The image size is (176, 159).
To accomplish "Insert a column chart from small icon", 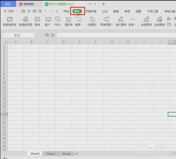I will 169,18.
